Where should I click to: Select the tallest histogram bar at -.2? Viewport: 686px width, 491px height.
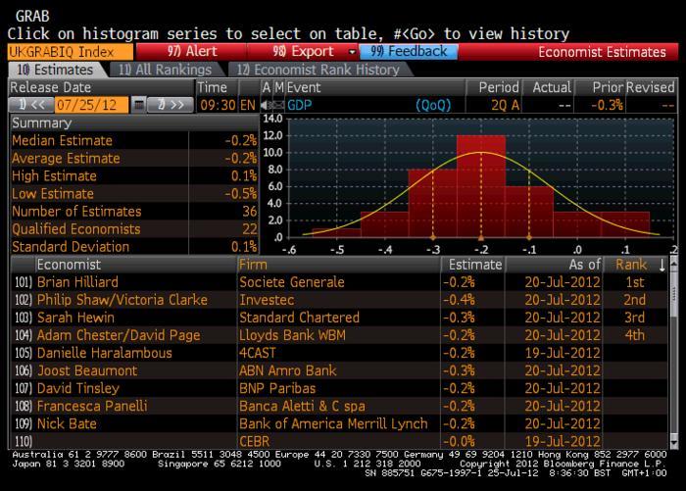[481, 186]
